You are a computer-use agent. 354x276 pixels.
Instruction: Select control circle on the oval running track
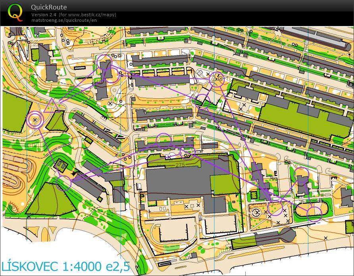click(314, 213)
